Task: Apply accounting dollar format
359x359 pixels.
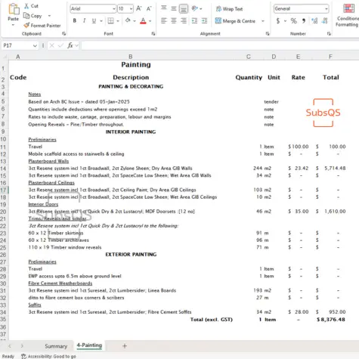Action: pos(278,20)
